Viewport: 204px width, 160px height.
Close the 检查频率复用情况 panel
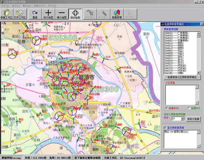pos(201,24)
